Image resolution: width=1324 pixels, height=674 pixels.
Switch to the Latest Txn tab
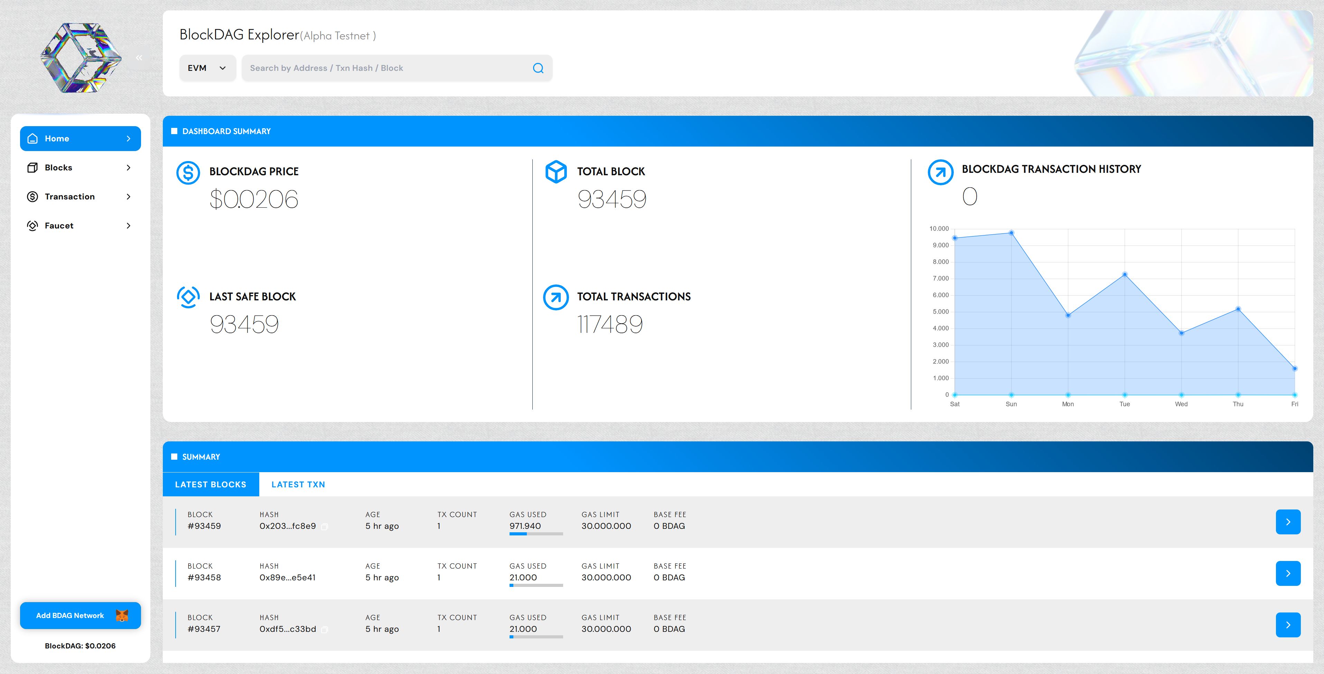pos(298,485)
